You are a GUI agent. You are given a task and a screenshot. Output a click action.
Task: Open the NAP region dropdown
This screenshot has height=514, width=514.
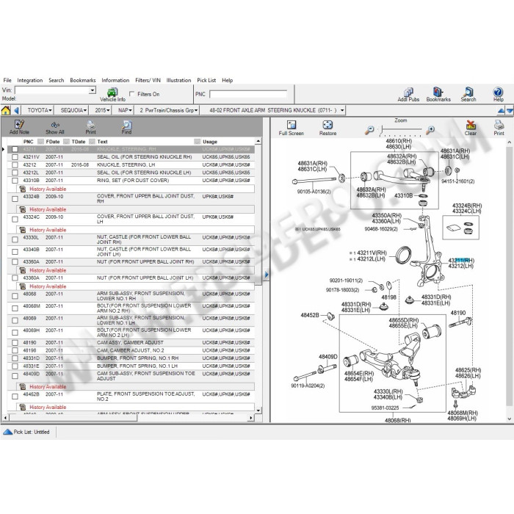125,110
